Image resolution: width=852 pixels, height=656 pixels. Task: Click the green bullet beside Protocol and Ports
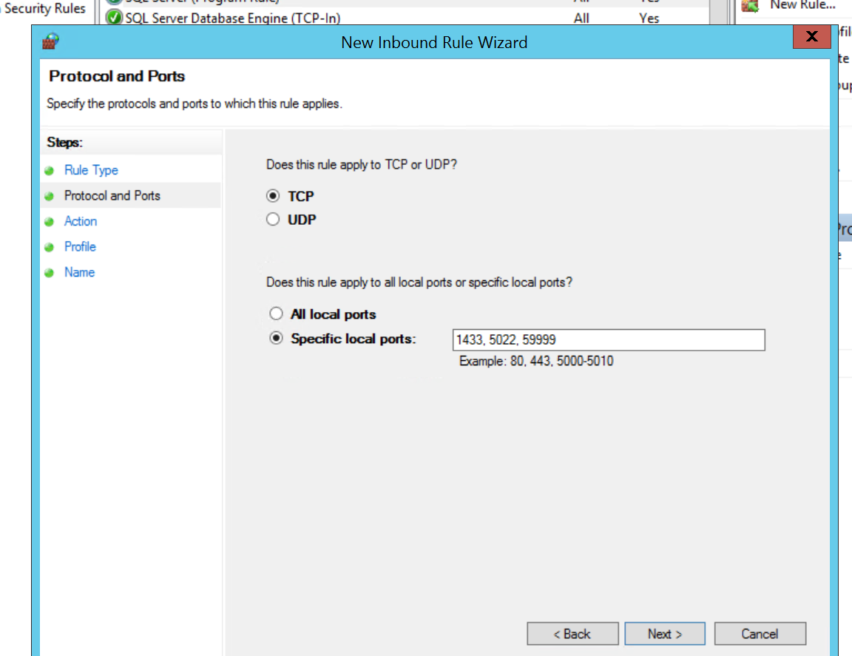pos(50,197)
